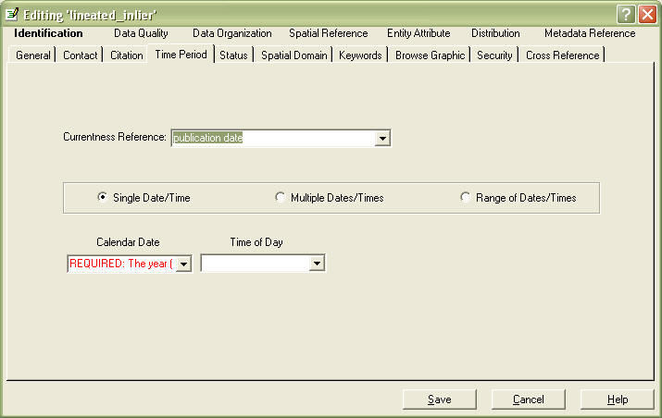Image resolution: width=662 pixels, height=418 pixels.
Task: Open the Spatial Reference section
Action: pos(328,33)
